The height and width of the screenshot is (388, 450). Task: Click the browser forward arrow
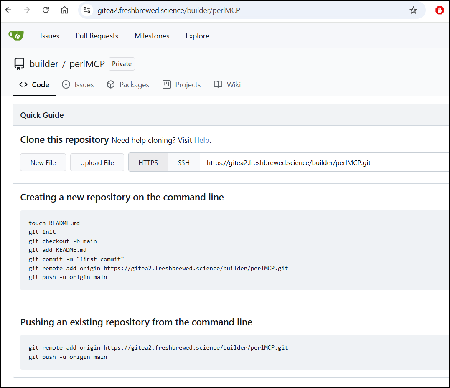pos(27,10)
